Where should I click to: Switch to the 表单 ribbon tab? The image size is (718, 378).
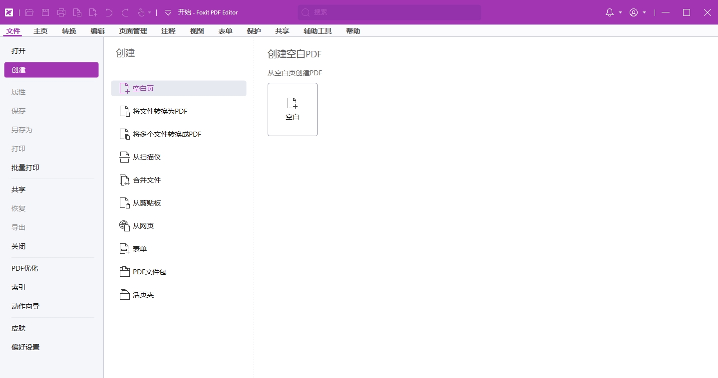[225, 31]
